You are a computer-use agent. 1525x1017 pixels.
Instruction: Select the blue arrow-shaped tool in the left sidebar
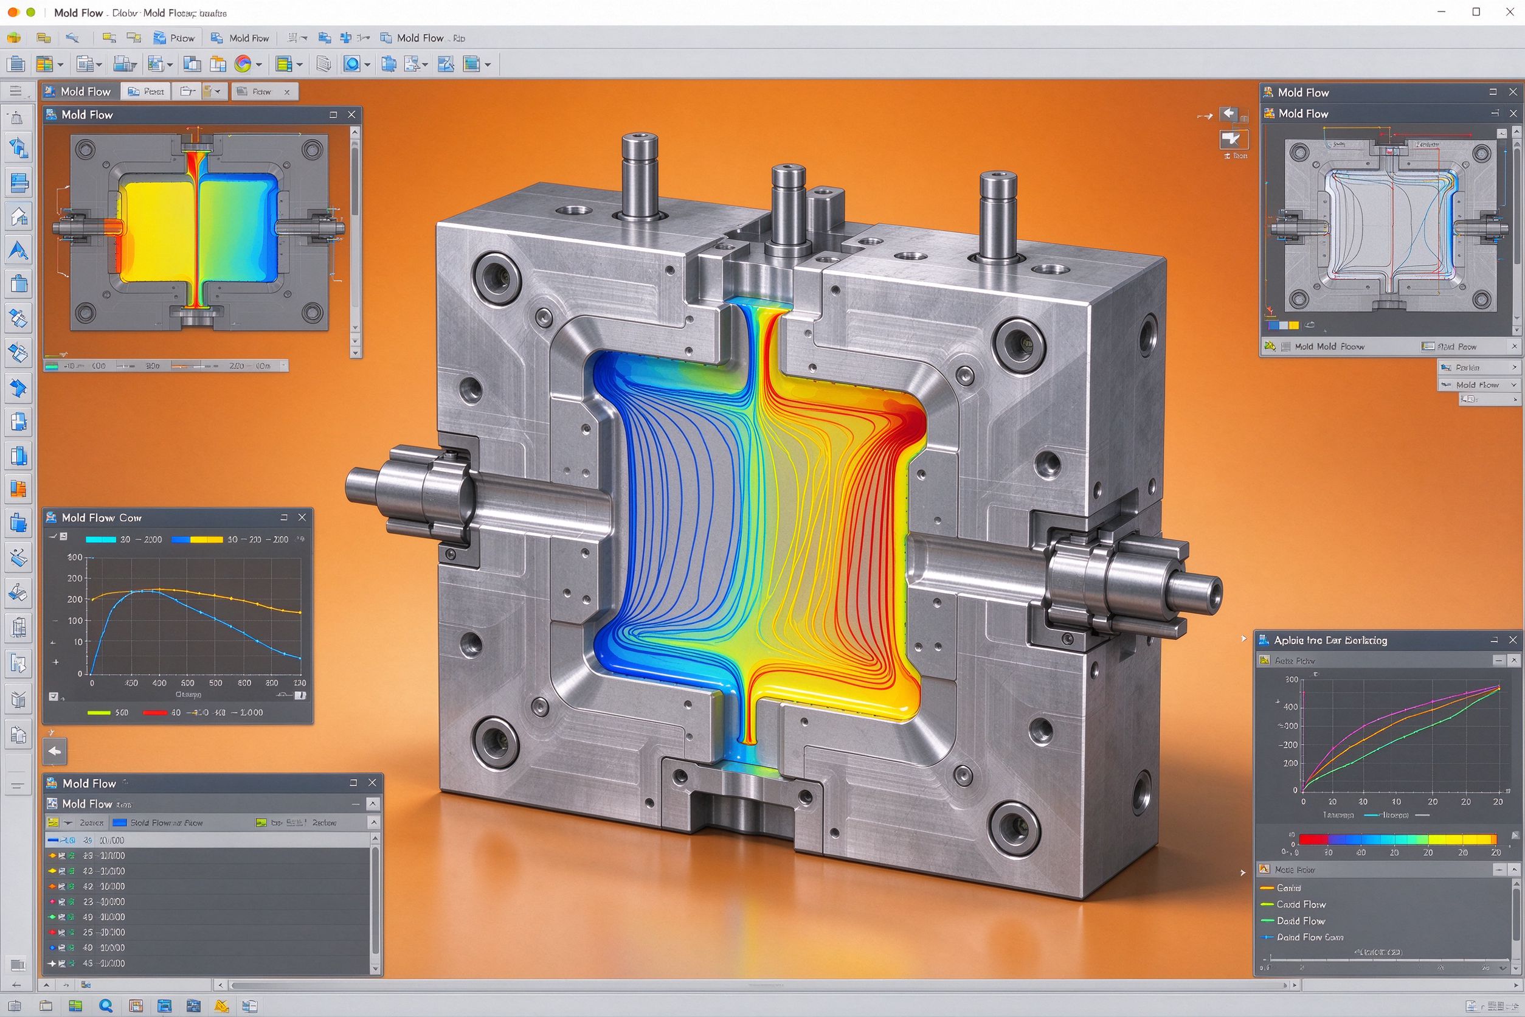pos(18,250)
